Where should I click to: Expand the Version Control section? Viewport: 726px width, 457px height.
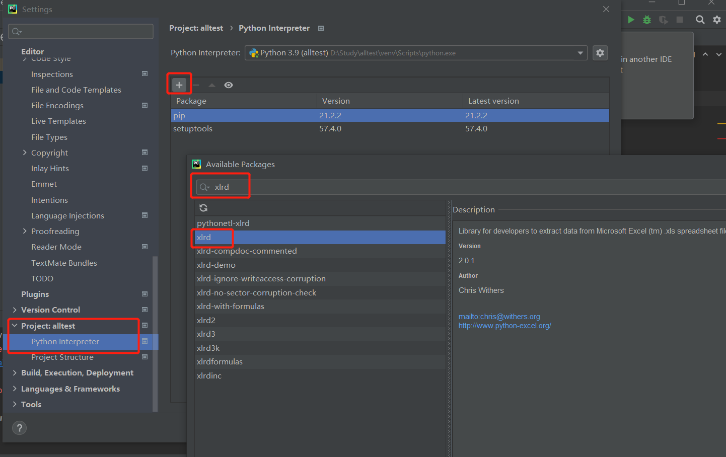[15, 310]
